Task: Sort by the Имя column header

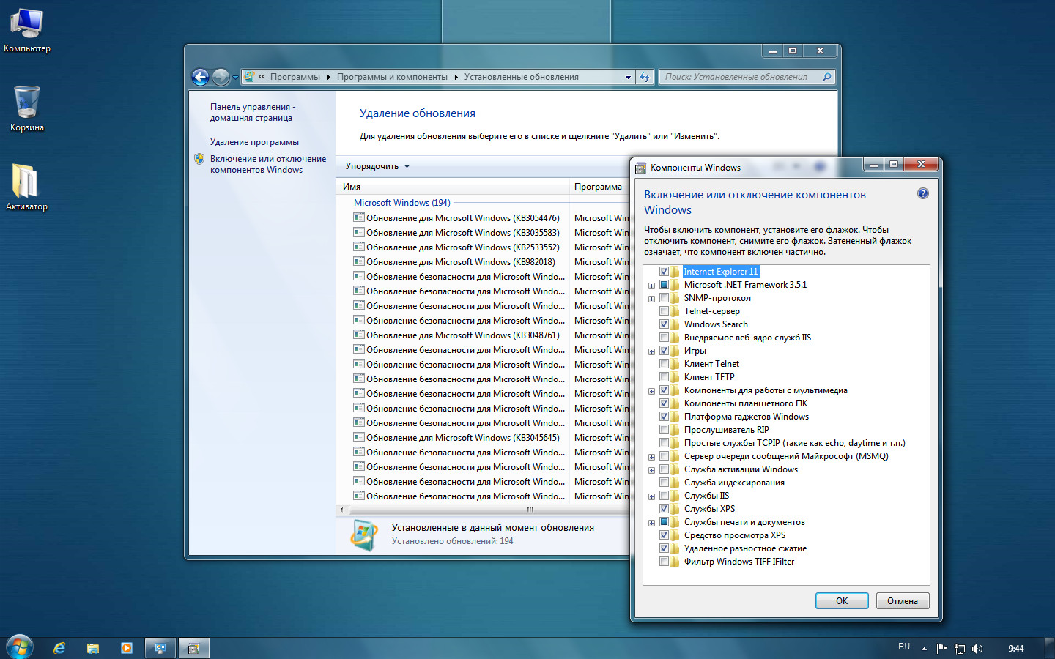Action: pos(452,187)
